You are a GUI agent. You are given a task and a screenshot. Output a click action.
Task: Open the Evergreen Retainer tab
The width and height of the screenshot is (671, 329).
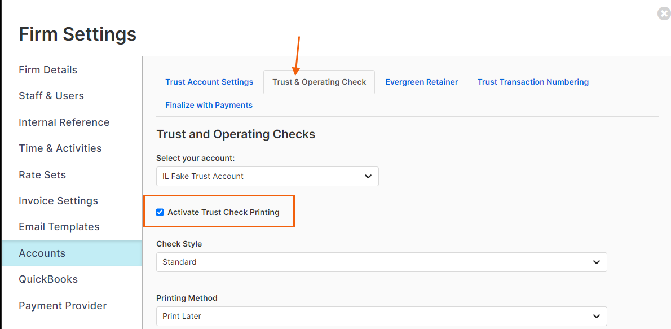422,82
